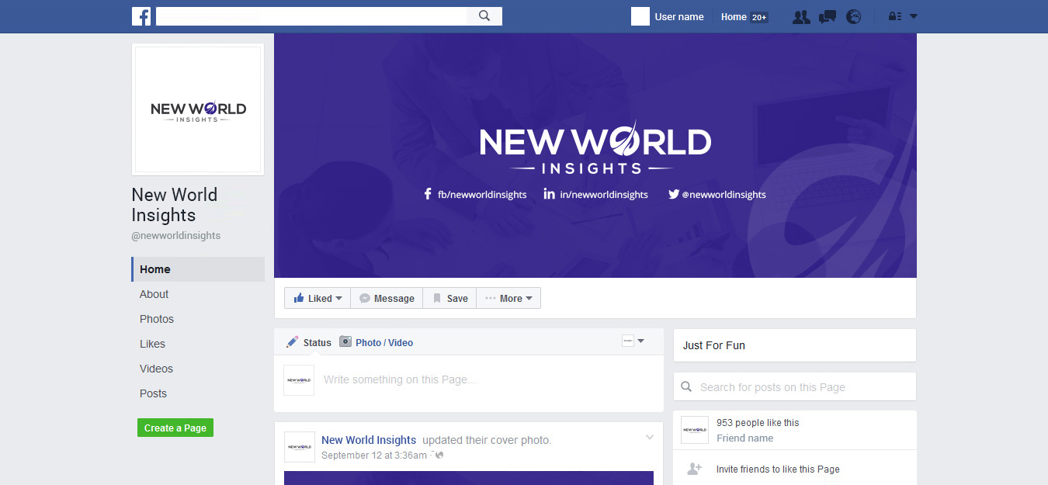Select the camera icon beside Photo/Video
Viewport: 1048px width, 485px height.
tap(346, 342)
